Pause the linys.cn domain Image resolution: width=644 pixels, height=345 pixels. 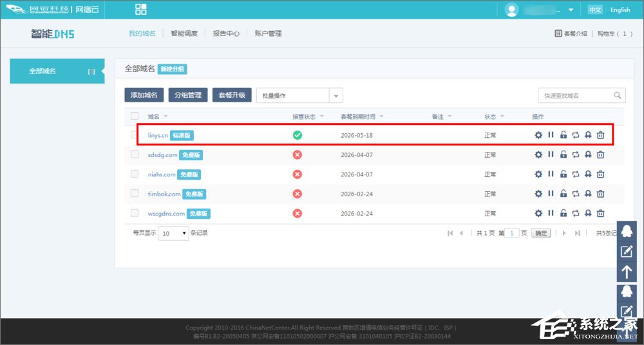tap(551, 135)
